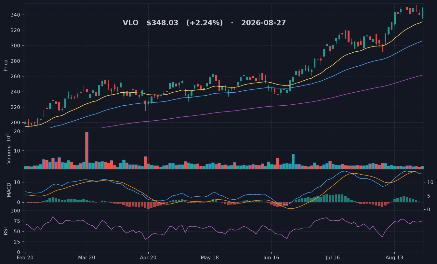Viewport: 437px width, 264px height.
Task: Click the 20 tick on the volume axis
Action: pos(17,131)
